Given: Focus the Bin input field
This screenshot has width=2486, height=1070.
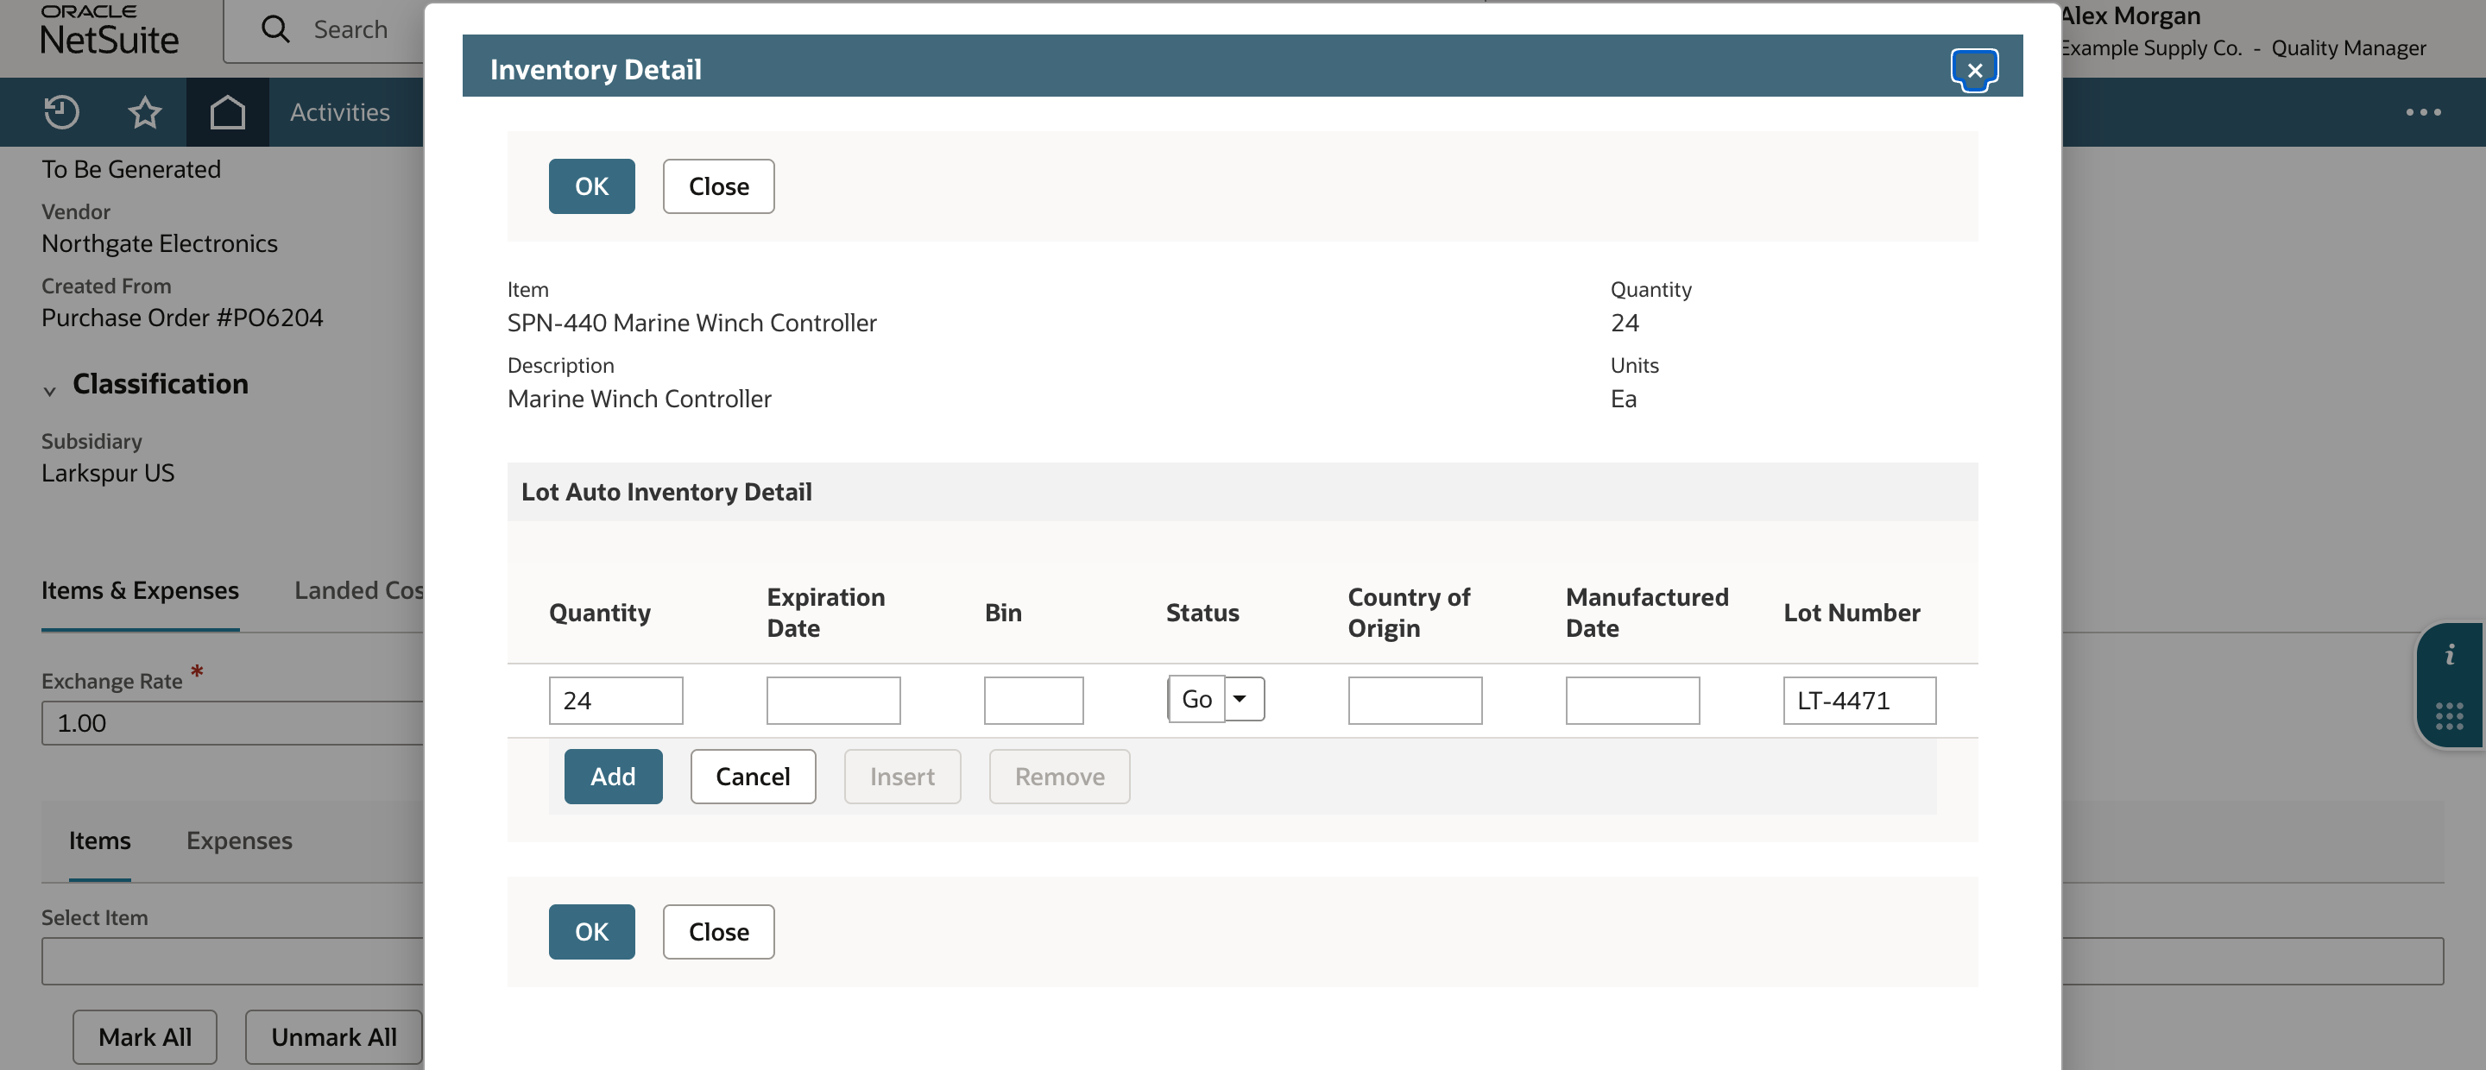Looking at the screenshot, I should click(1033, 701).
